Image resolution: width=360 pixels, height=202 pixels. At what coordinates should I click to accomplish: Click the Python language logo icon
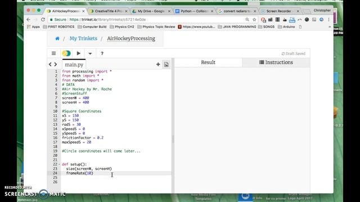[66, 53]
